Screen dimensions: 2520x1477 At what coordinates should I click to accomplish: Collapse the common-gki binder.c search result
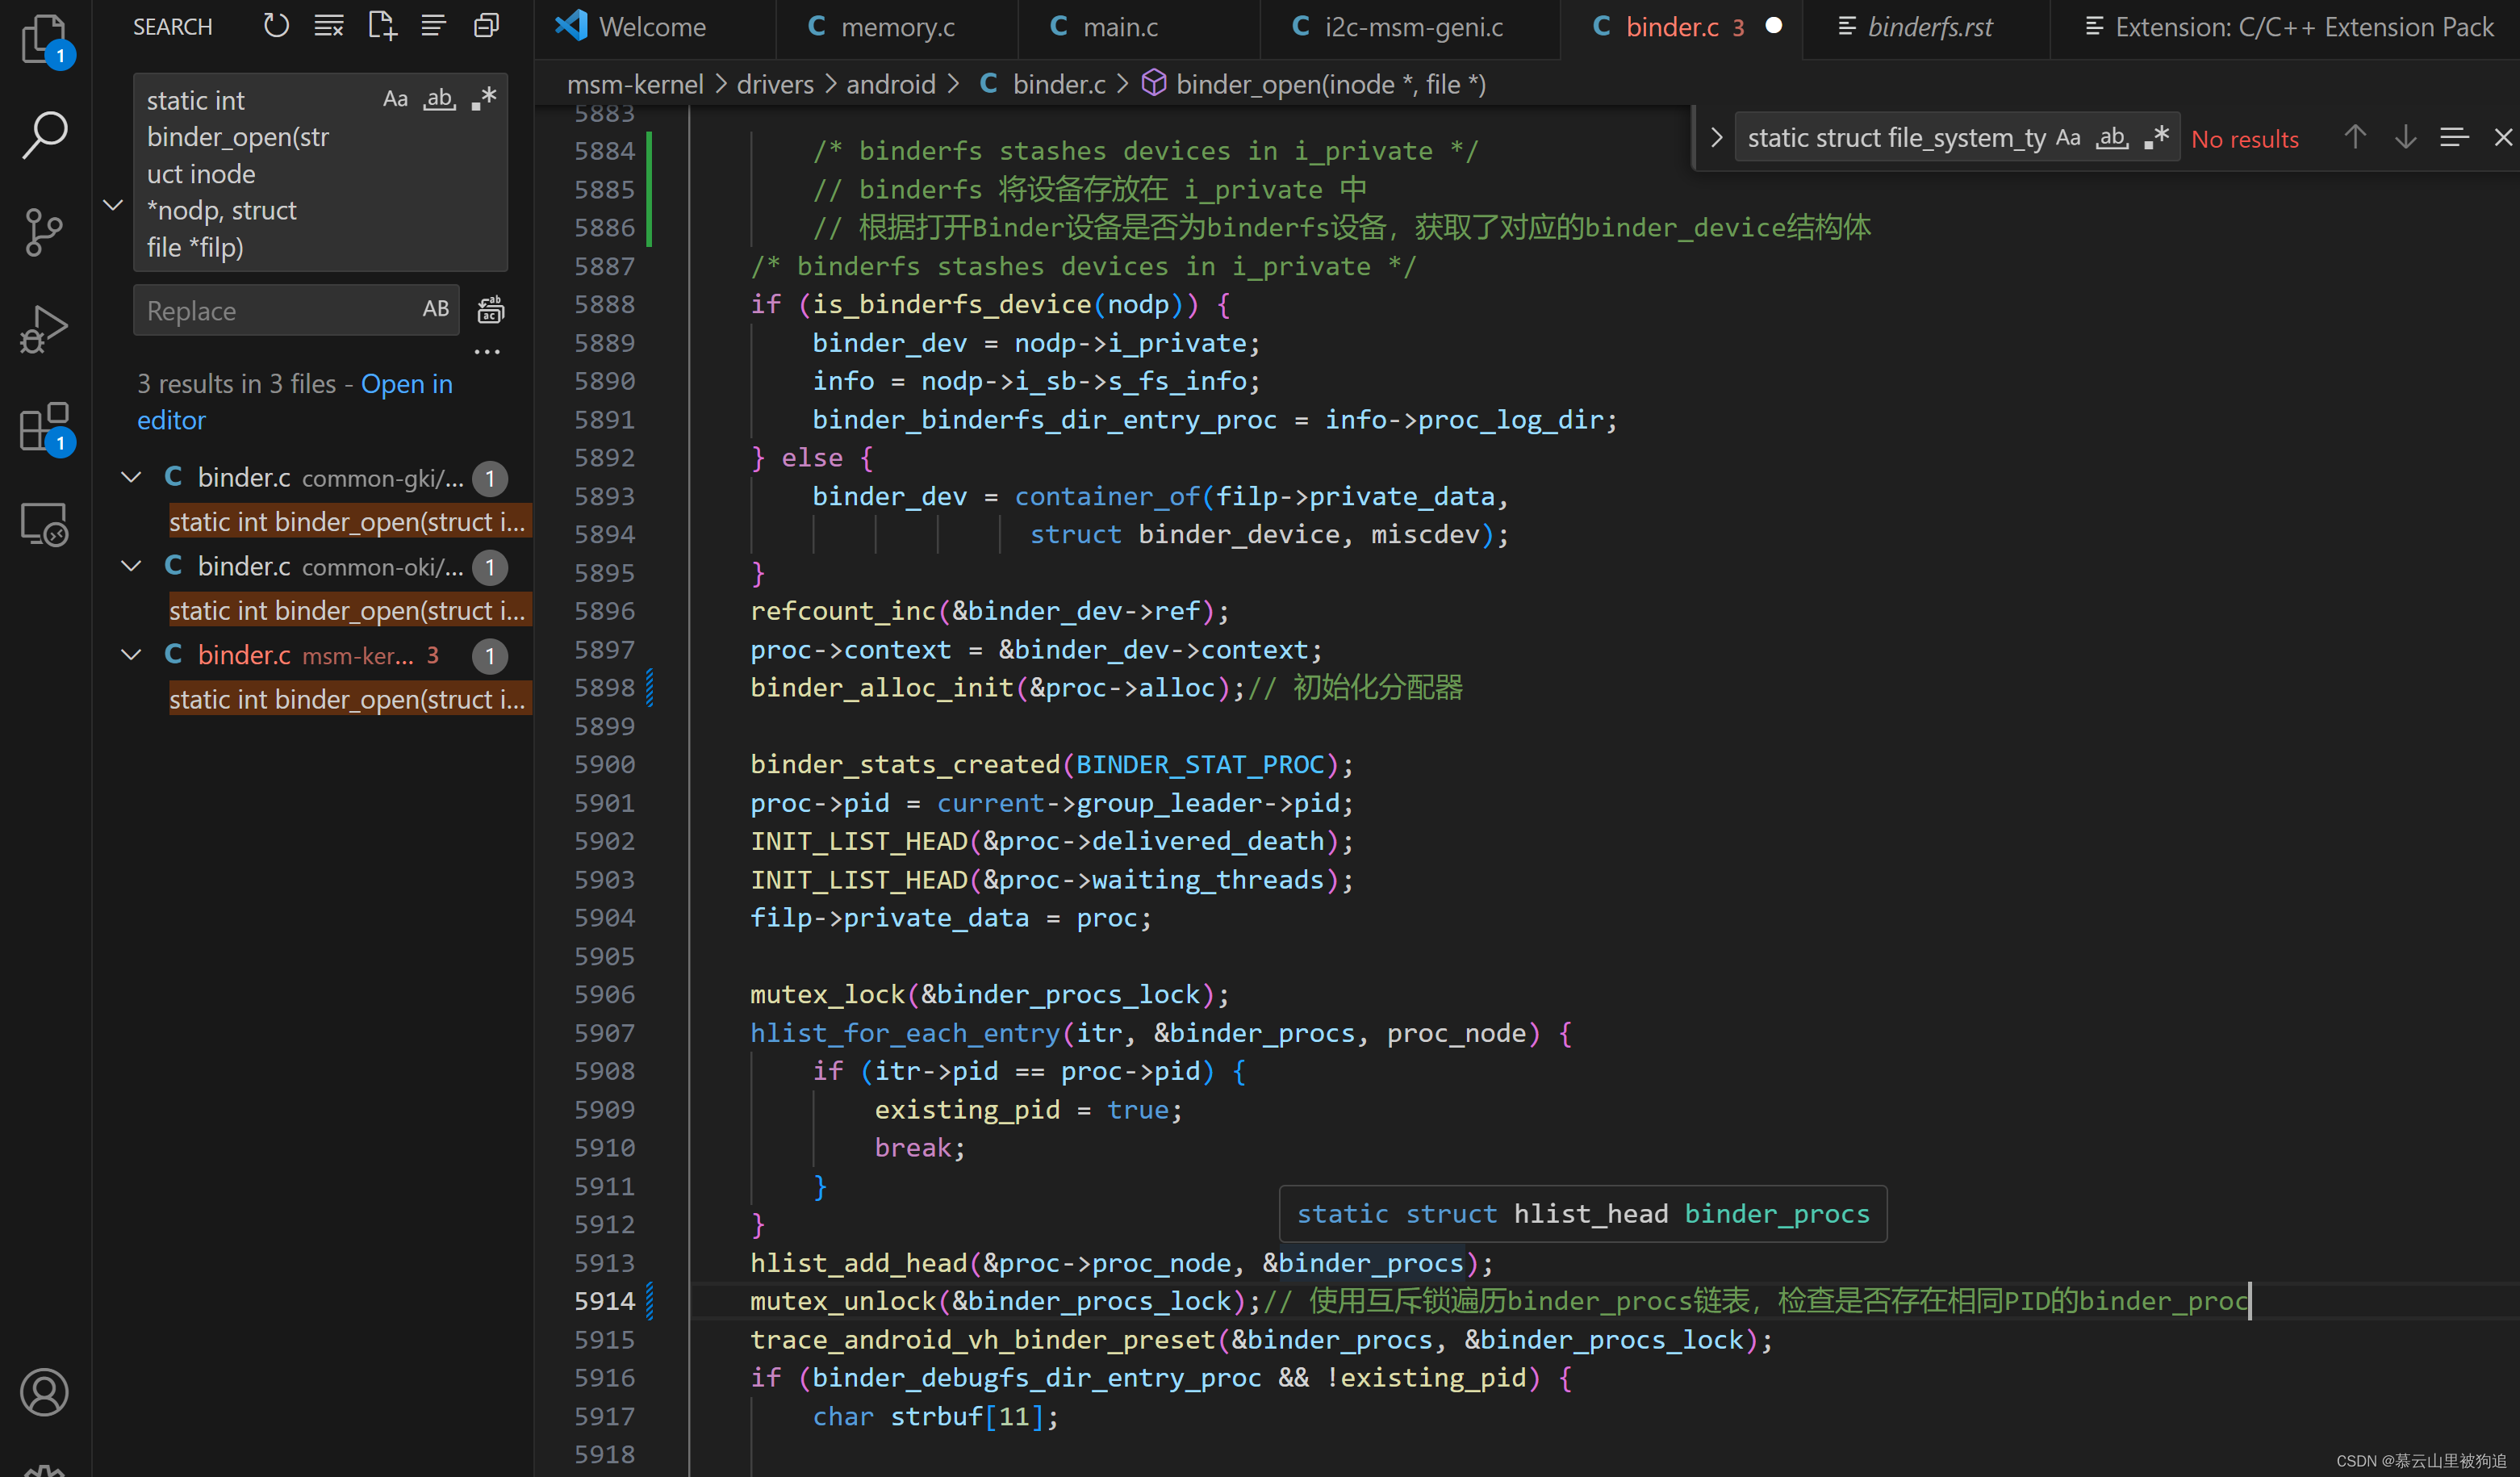131,478
